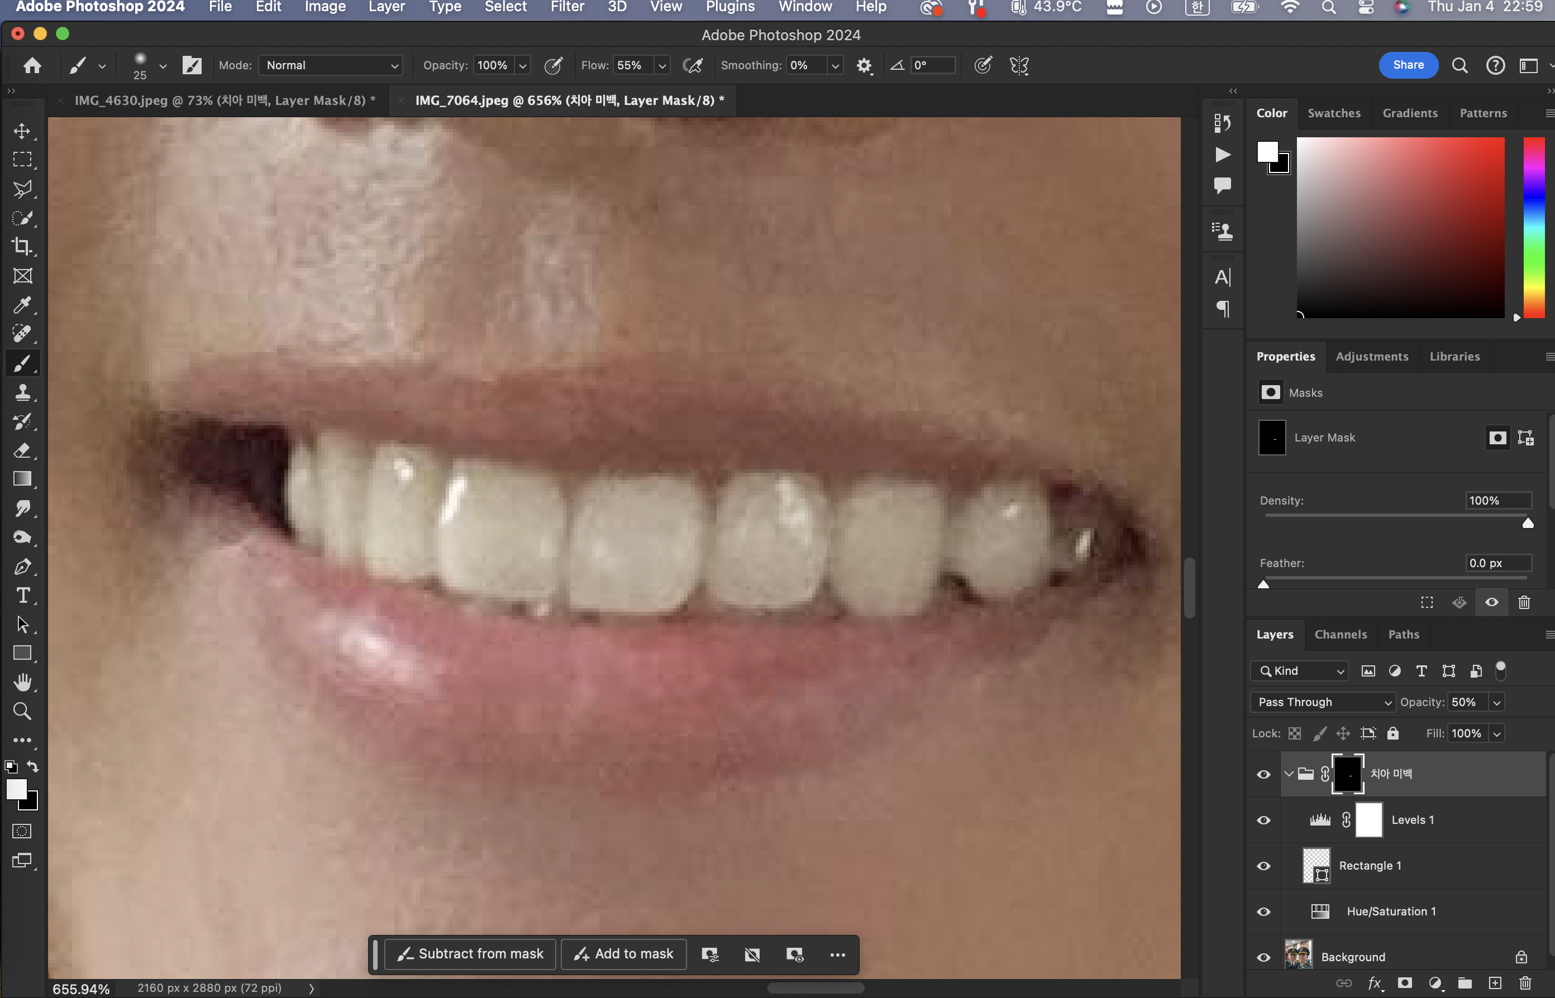Select the Clone Stamp tool

[22, 392]
